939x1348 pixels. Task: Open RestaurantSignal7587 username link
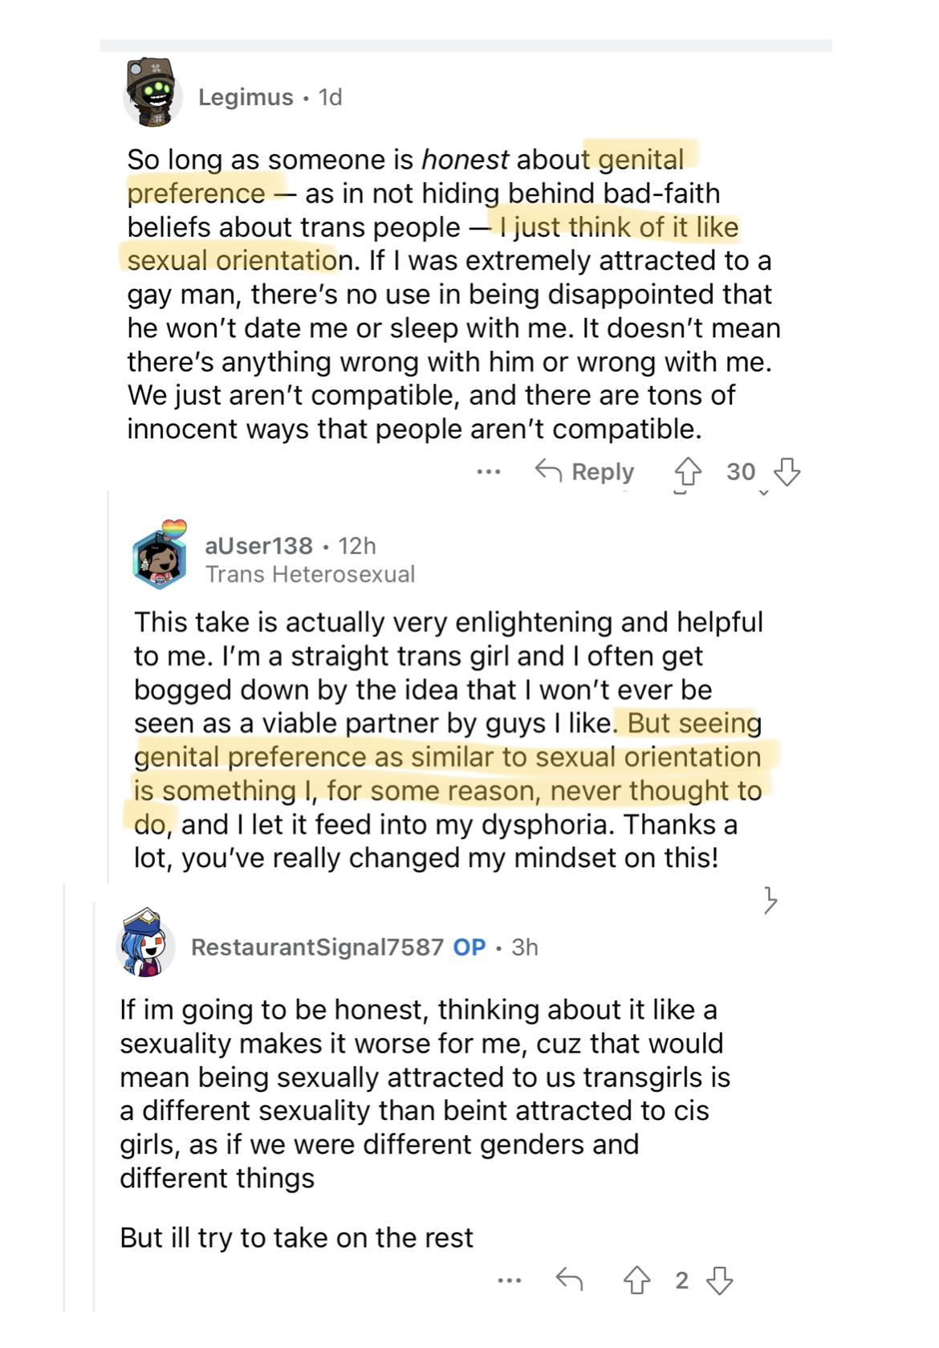(317, 947)
